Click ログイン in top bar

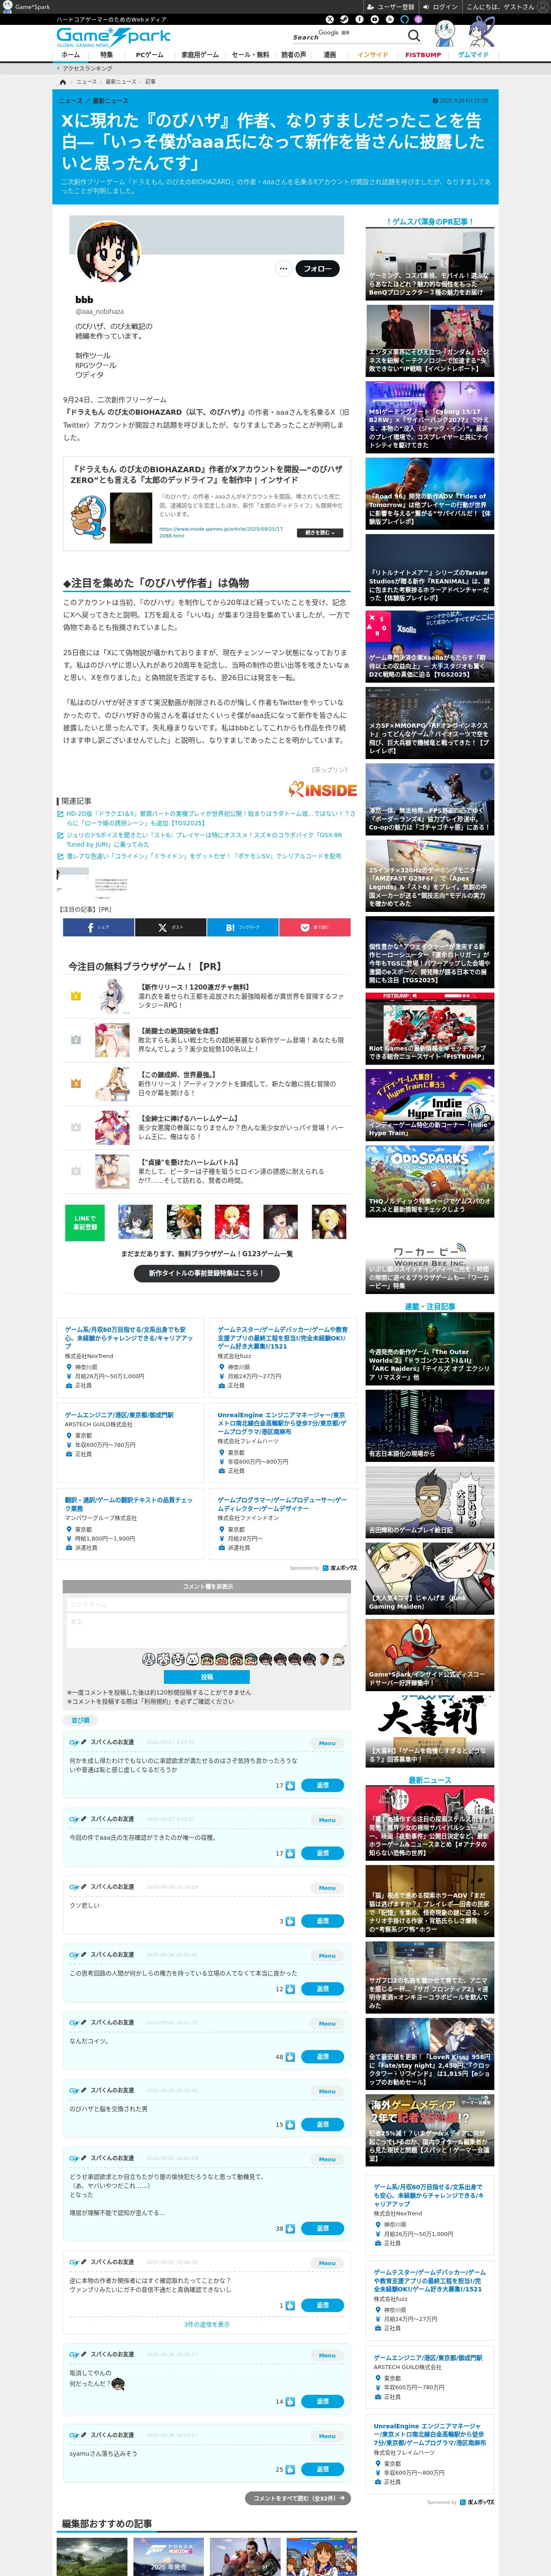click(x=442, y=6)
